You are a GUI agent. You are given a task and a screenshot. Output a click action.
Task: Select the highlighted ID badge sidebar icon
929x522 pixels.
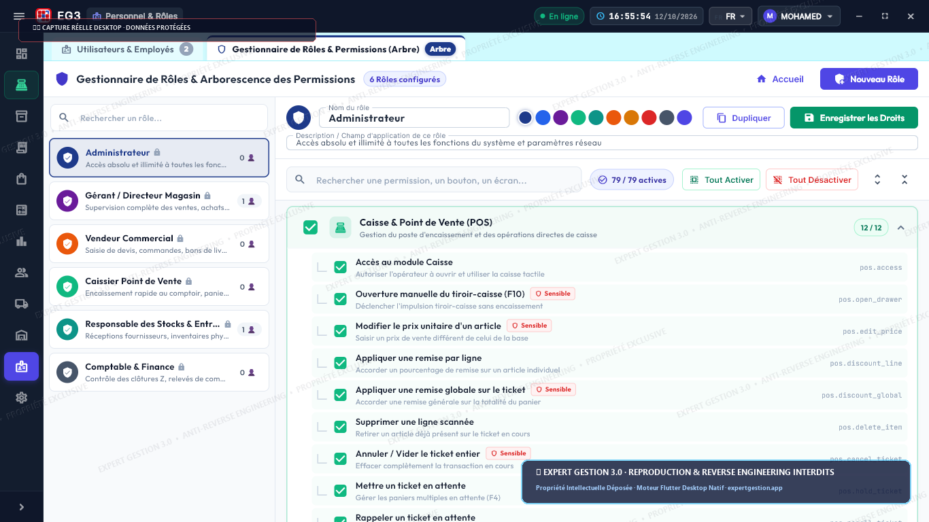(22, 366)
